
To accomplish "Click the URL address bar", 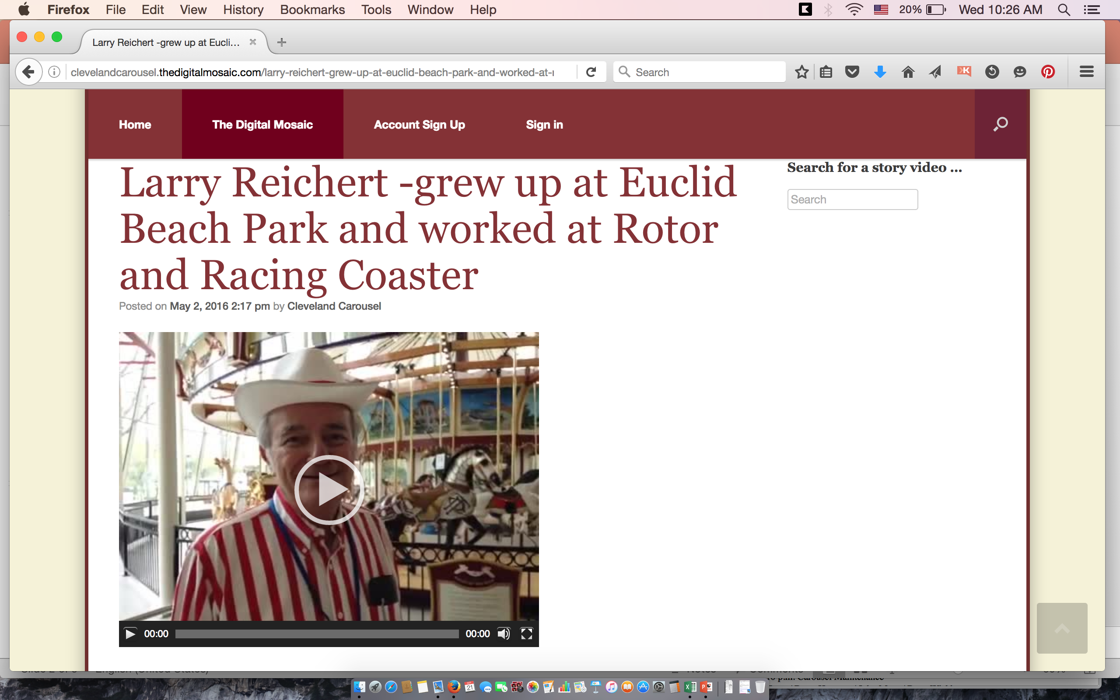I will pyautogui.click(x=312, y=72).
